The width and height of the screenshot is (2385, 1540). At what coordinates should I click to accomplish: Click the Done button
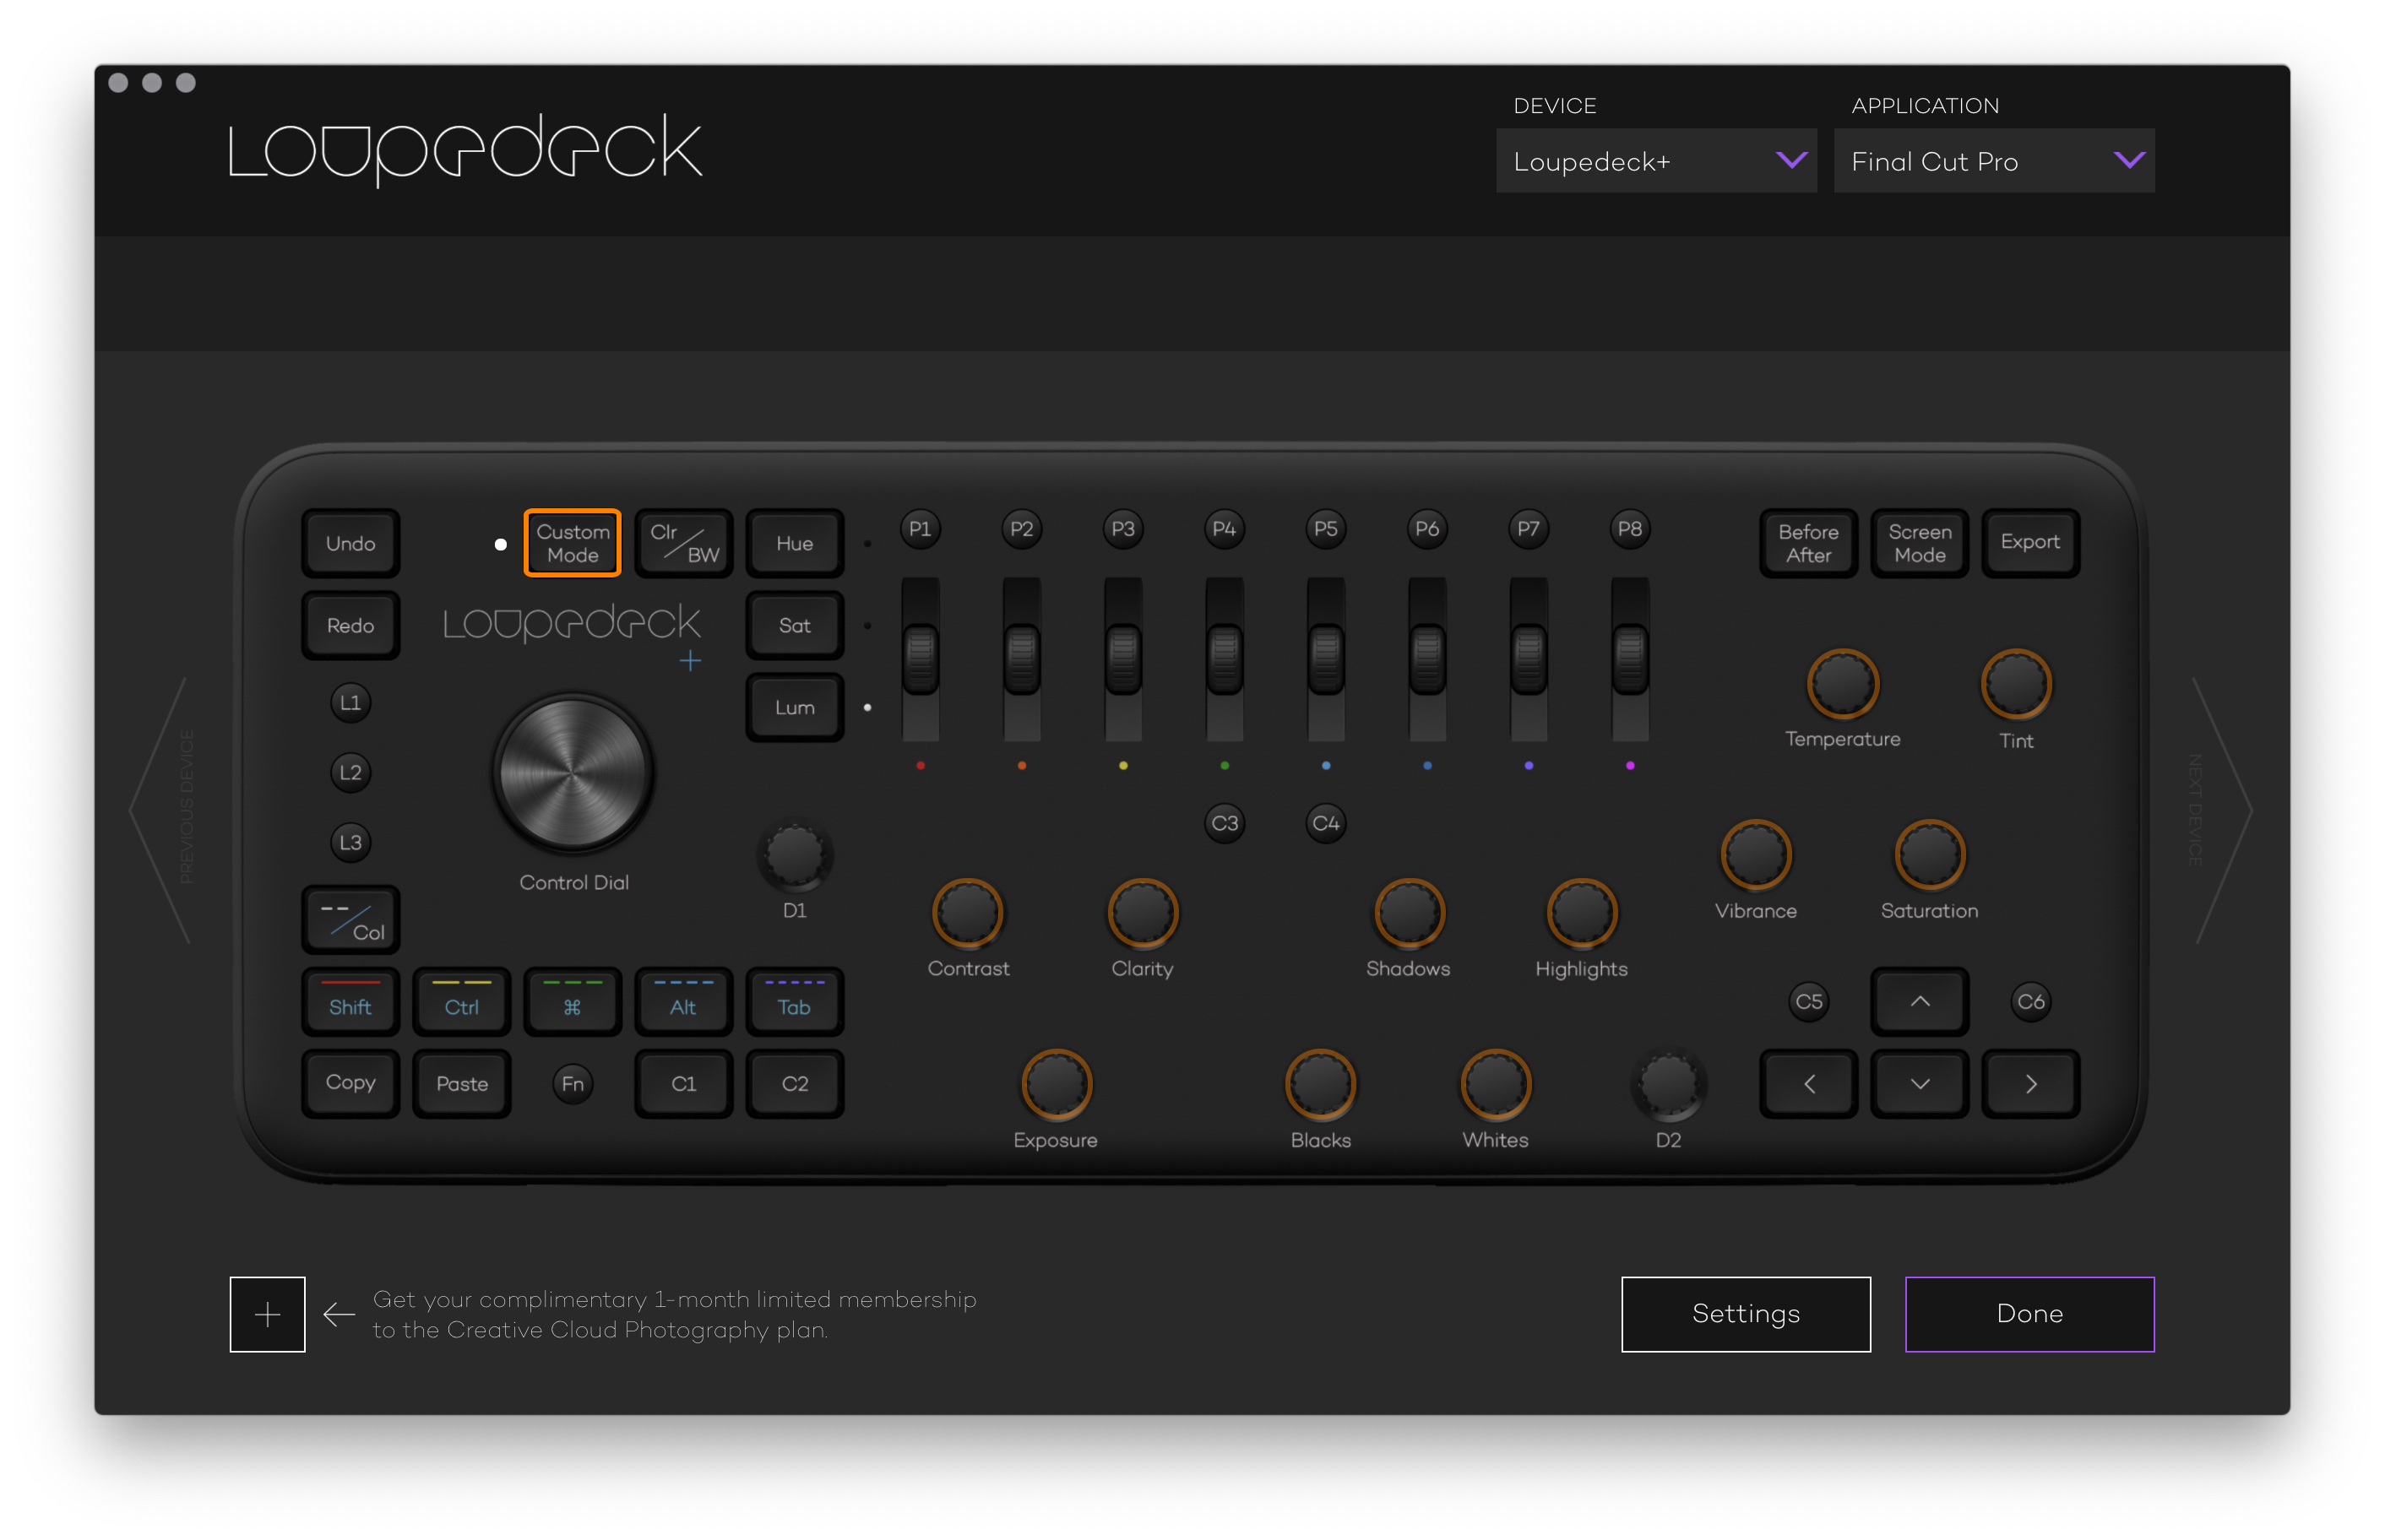(2029, 1314)
